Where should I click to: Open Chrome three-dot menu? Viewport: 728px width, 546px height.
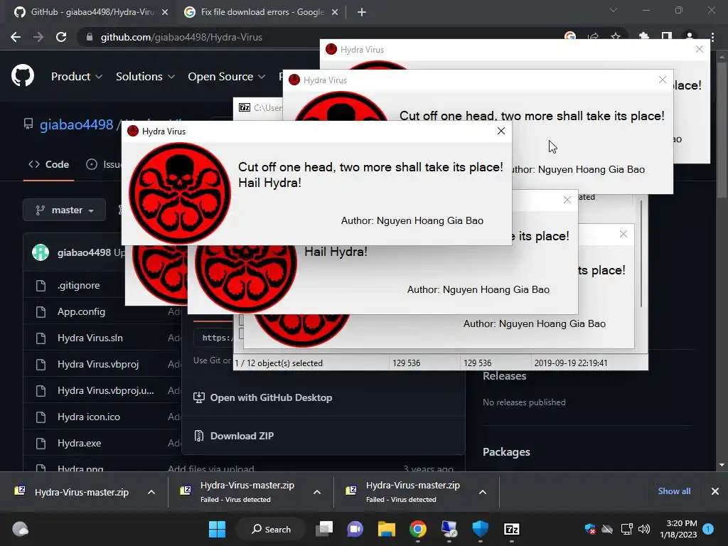712,37
